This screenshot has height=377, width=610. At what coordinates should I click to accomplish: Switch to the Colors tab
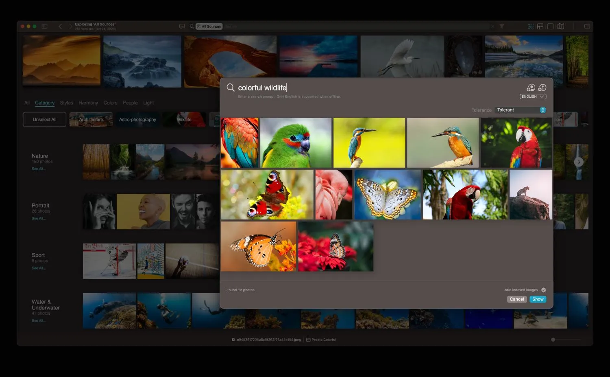(110, 103)
